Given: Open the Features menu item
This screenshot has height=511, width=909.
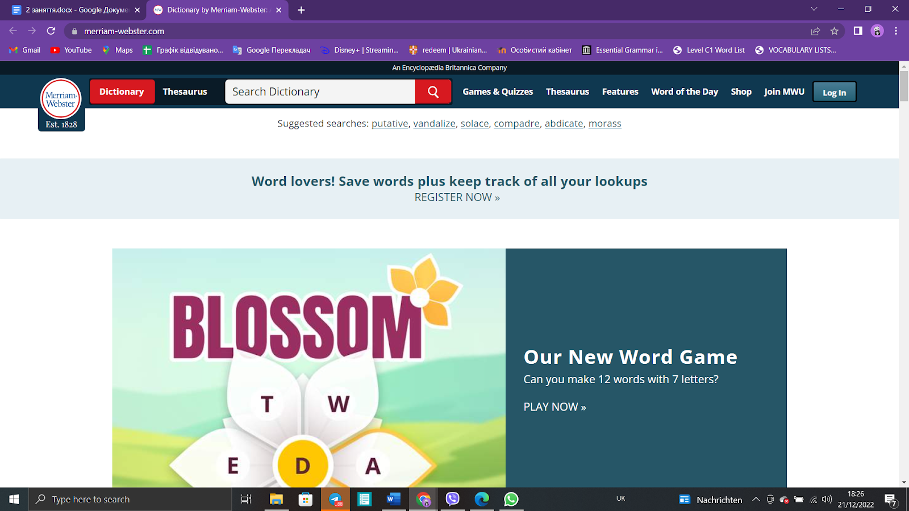Looking at the screenshot, I should 620,91.
